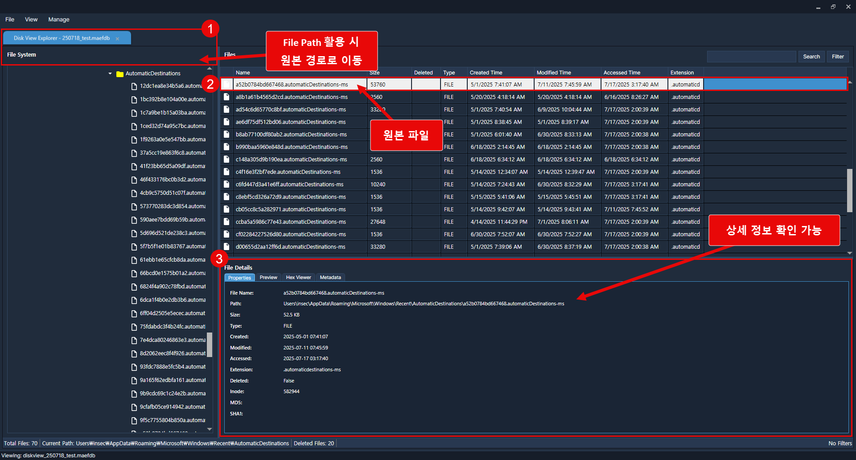Click file icon for 12dc1ea8e34b5a6 tree entry
The height and width of the screenshot is (460, 856).
point(134,86)
